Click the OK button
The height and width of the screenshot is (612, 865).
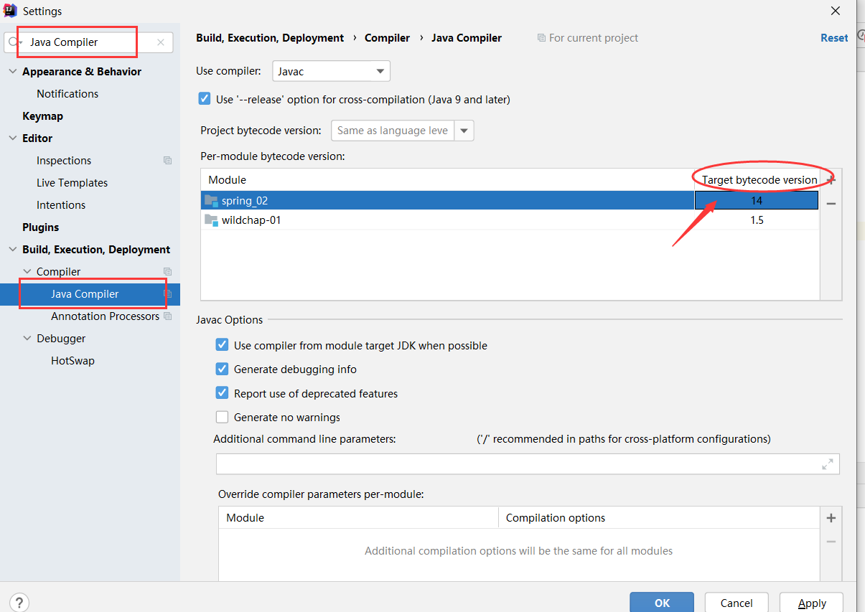tap(662, 603)
